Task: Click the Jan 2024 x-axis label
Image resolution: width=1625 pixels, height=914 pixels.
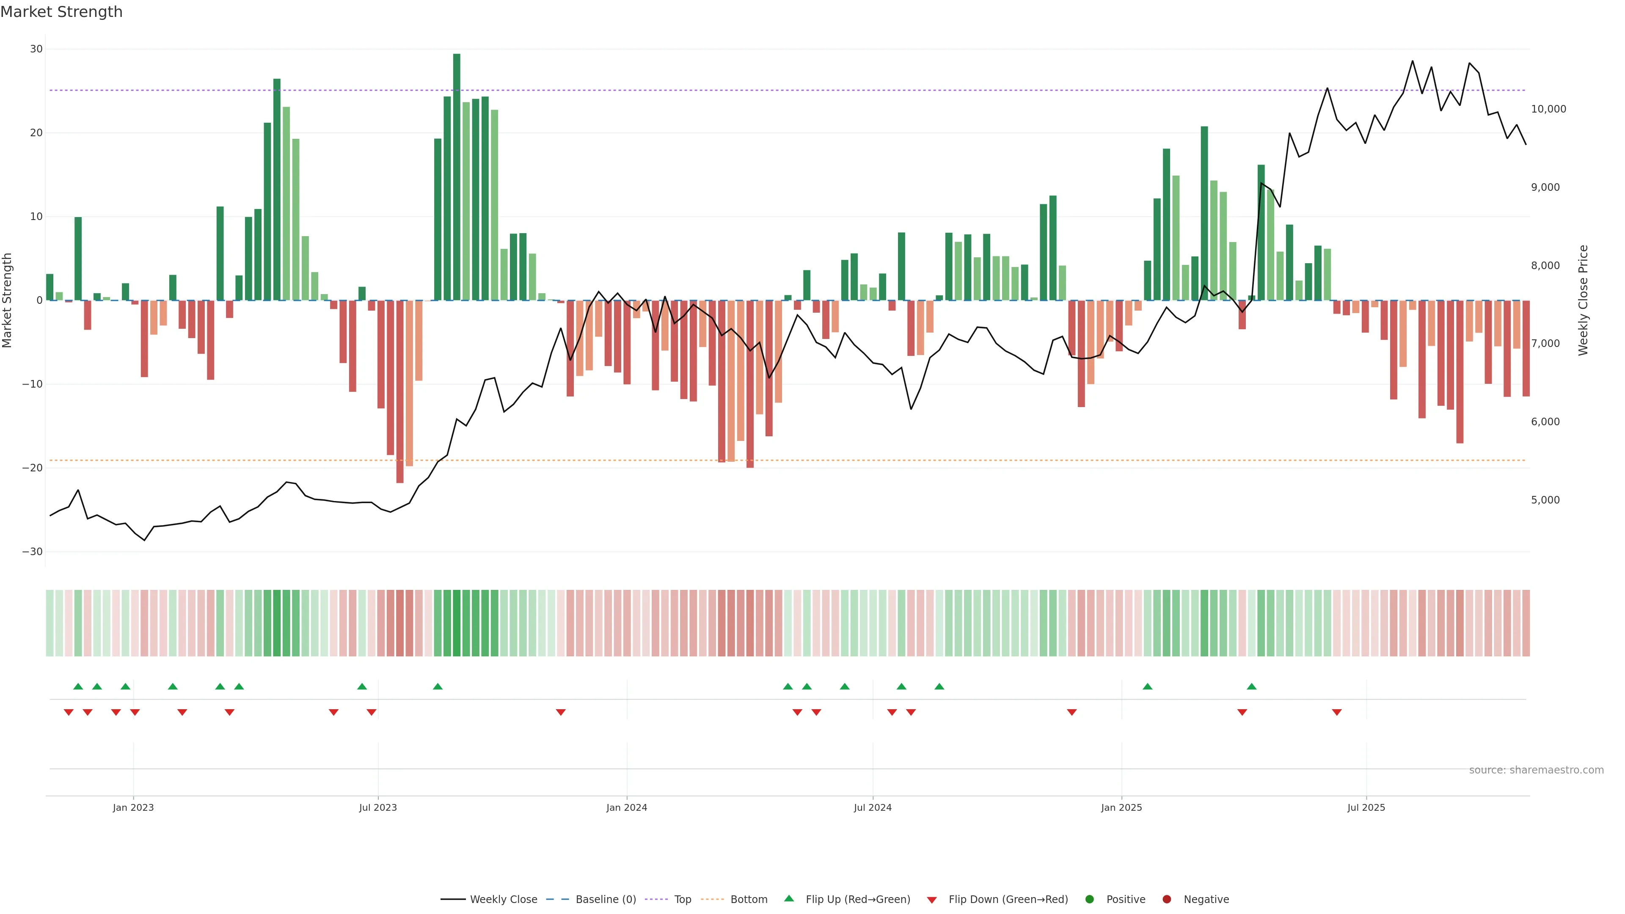Action: click(626, 807)
